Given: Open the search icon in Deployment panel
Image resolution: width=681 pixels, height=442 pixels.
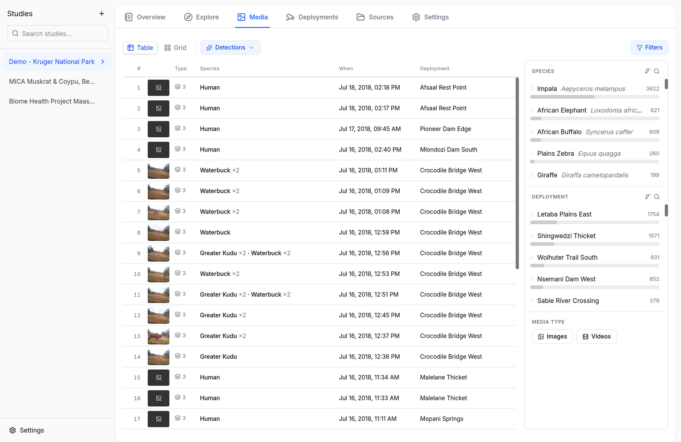Looking at the screenshot, I should [657, 197].
